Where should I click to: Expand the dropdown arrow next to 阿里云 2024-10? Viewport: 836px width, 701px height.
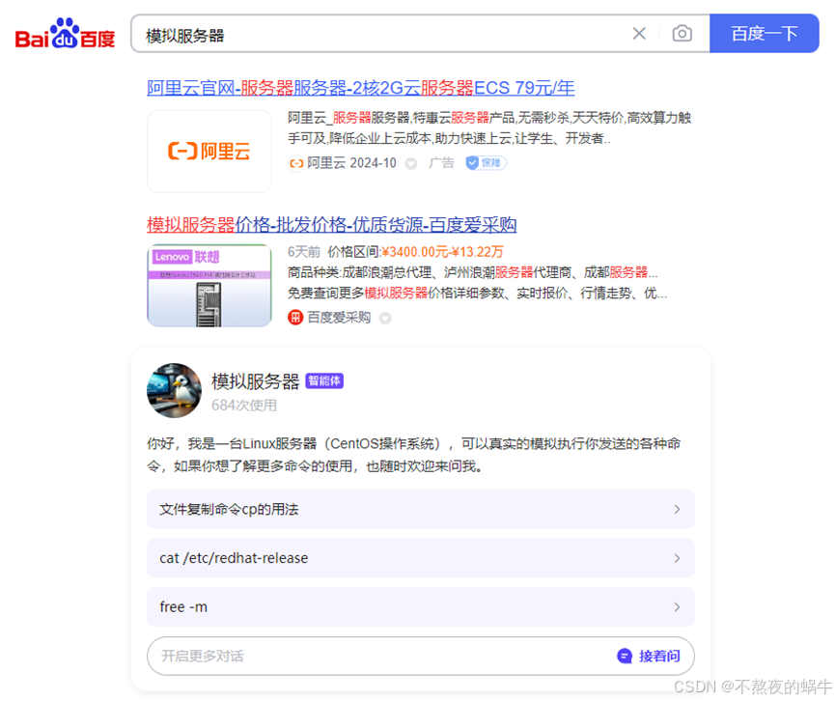click(x=410, y=163)
